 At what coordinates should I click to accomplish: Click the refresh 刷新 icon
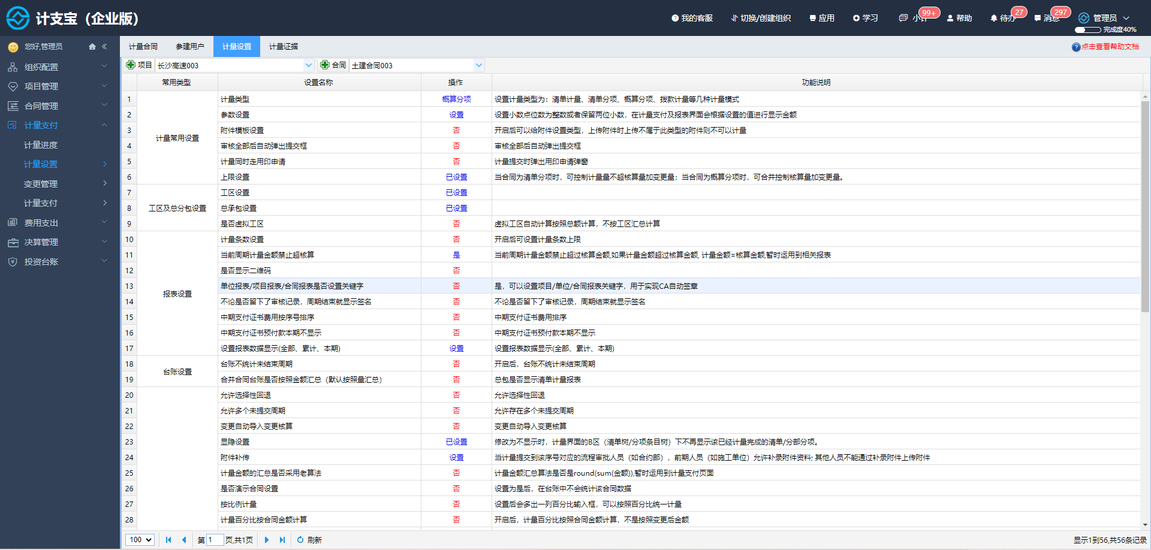click(300, 540)
